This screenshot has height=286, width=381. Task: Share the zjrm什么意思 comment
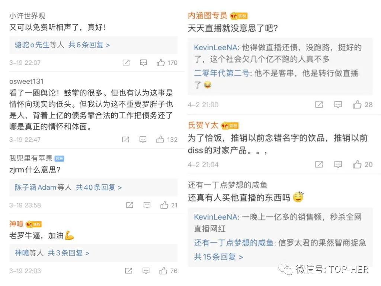point(129,205)
